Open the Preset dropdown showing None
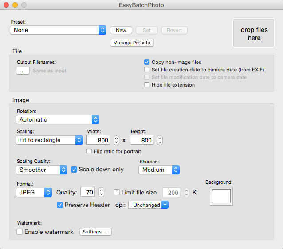283x249 pixels. [x=58, y=30]
